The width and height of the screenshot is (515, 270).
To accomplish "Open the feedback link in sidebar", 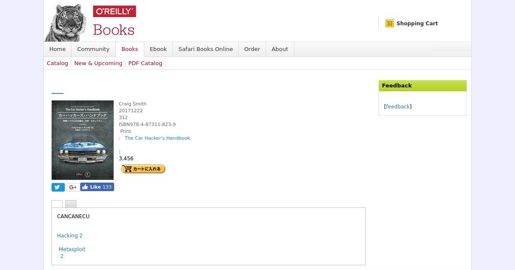I will [398, 107].
